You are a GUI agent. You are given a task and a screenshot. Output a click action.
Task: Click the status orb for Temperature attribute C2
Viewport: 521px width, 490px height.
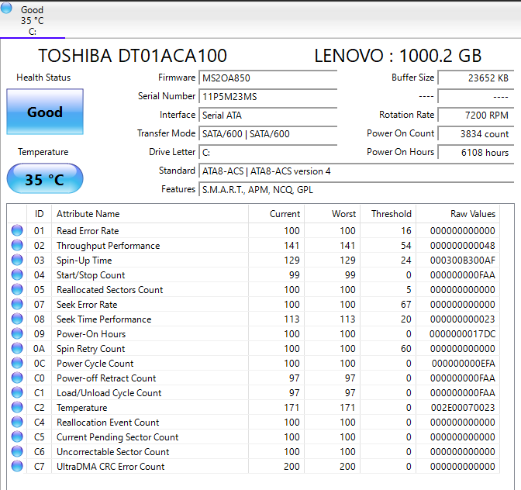(x=17, y=407)
